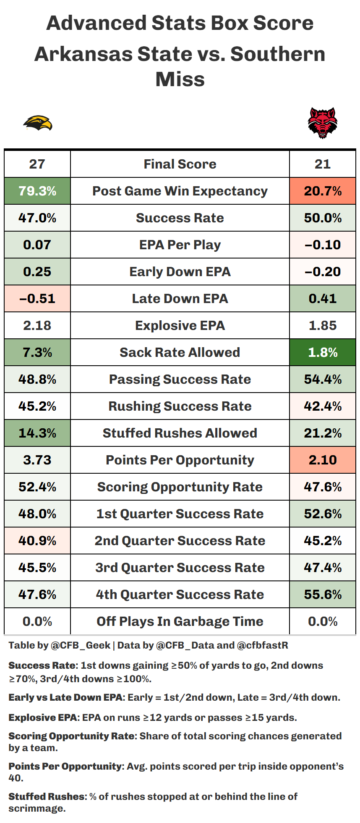This screenshot has height=823, width=360.
Task: Select the 2.10 points per opportunity cell
Action: 322,460
